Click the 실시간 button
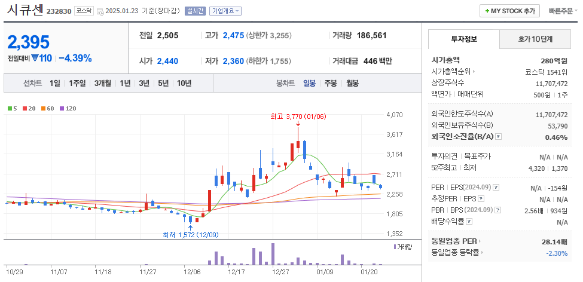 (195, 11)
